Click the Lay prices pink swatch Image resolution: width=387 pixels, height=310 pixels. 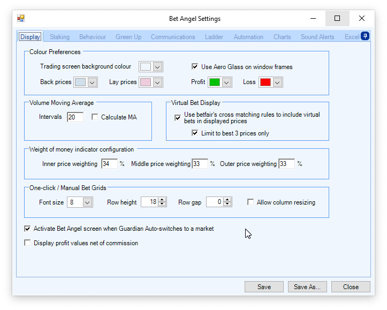tap(146, 82)
